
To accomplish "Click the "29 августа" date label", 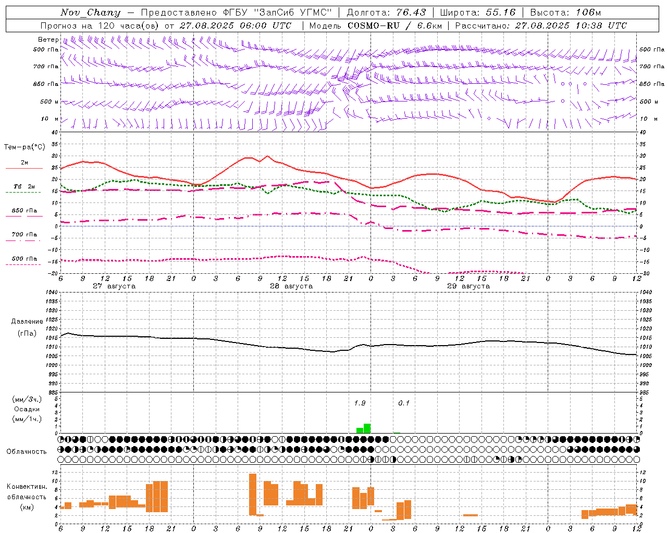I will [x=468, y=286].
